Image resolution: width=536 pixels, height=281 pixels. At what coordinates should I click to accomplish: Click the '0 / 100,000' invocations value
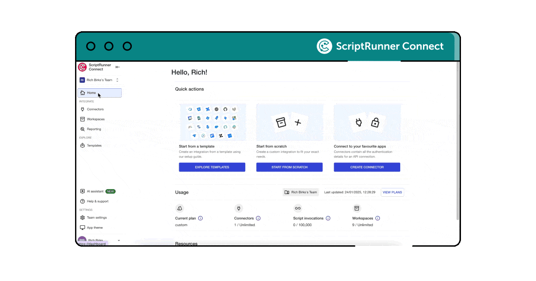(x=302, y=225)
